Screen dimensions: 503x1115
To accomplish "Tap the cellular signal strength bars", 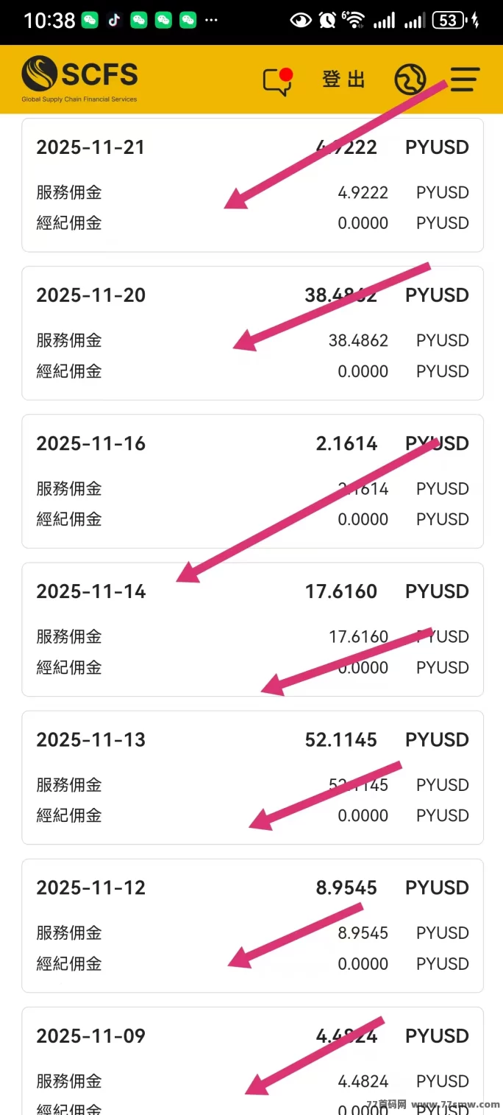I will (386, 20).
